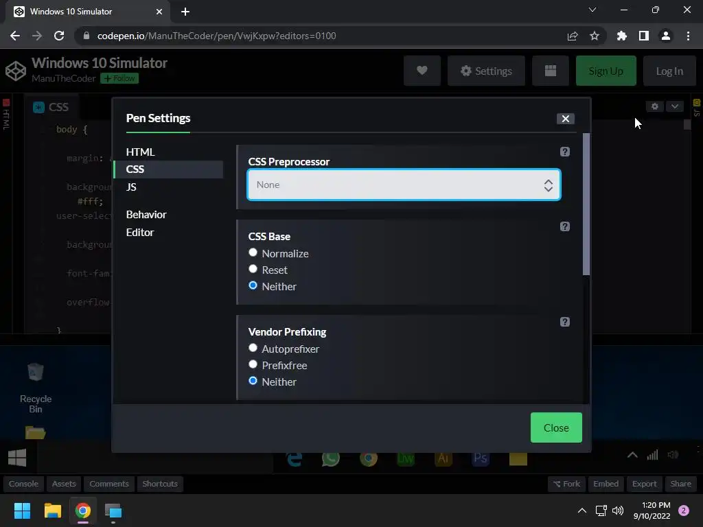Reload the browser page
Image resolution: width=703 pixels, height=527 pixels.
[x=59, y=36]
